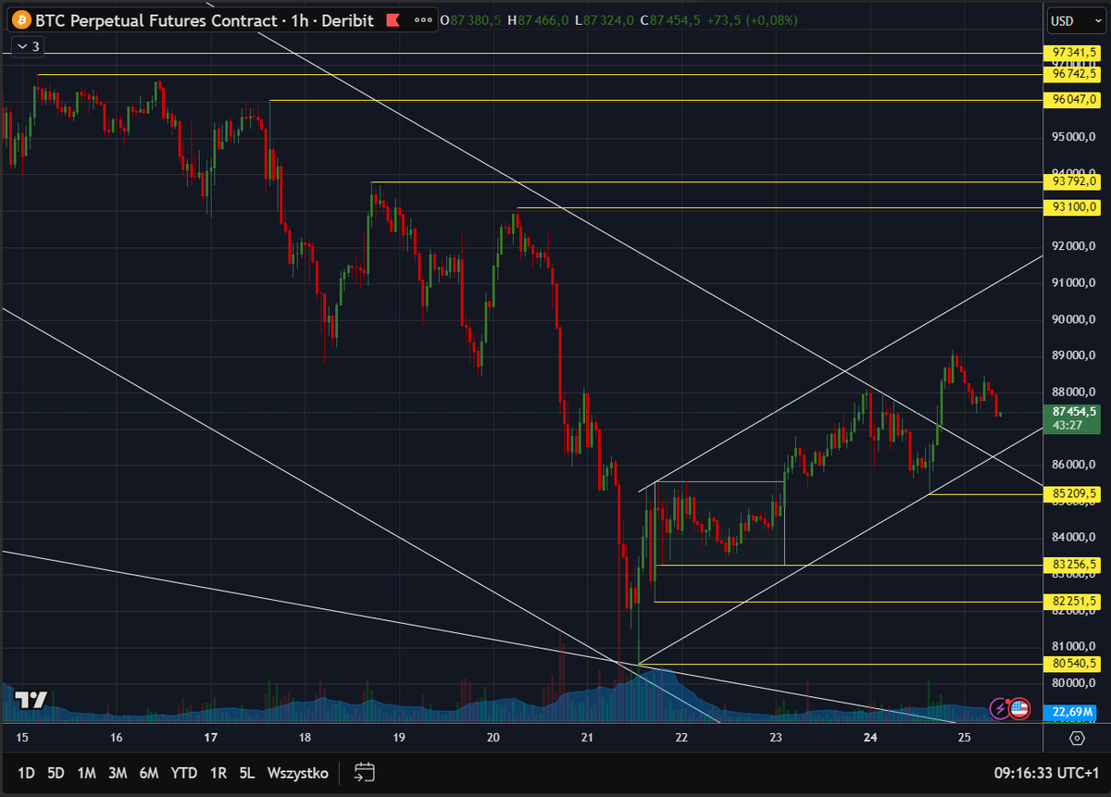
Task: Click date 18 on the time axis
Action: [305, 738]
